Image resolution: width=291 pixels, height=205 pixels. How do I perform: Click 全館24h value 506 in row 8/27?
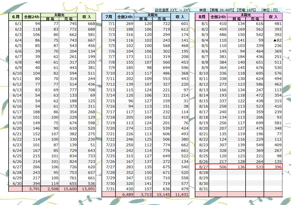[218, 167]
